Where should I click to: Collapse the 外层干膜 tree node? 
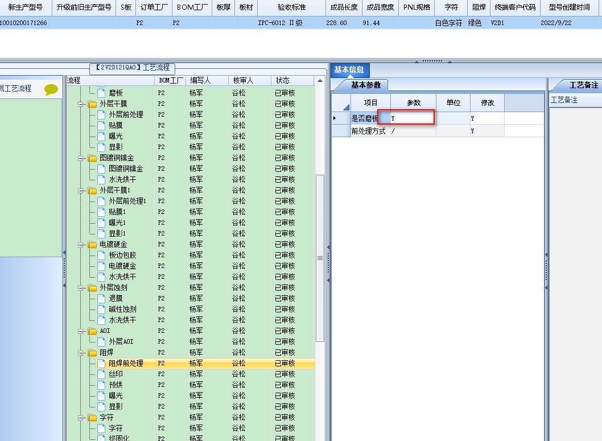pyautogui.click(x=81, y=104)
